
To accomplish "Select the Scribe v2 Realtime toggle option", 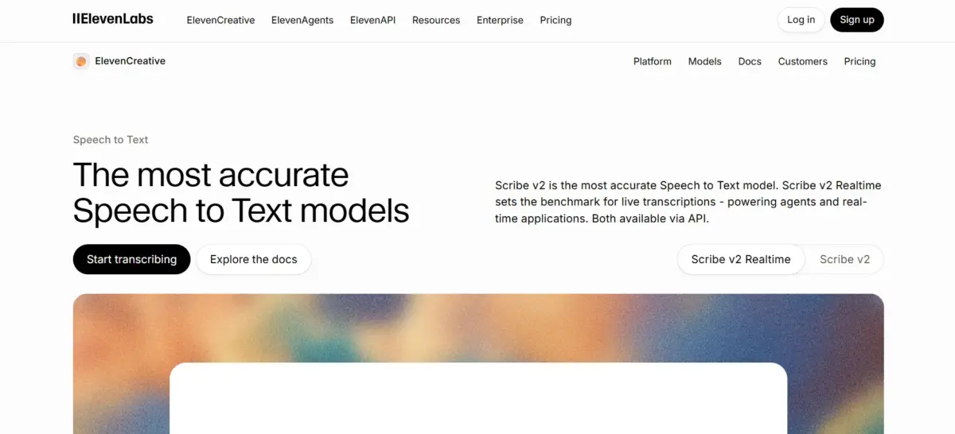I will tap(741, 259).
